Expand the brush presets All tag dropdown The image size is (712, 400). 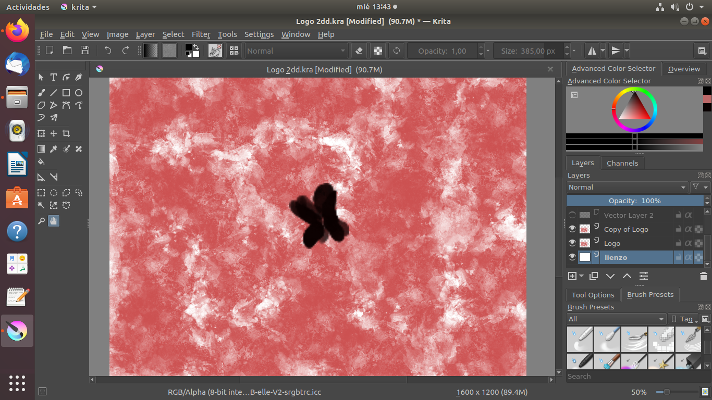tap(616, 319)
